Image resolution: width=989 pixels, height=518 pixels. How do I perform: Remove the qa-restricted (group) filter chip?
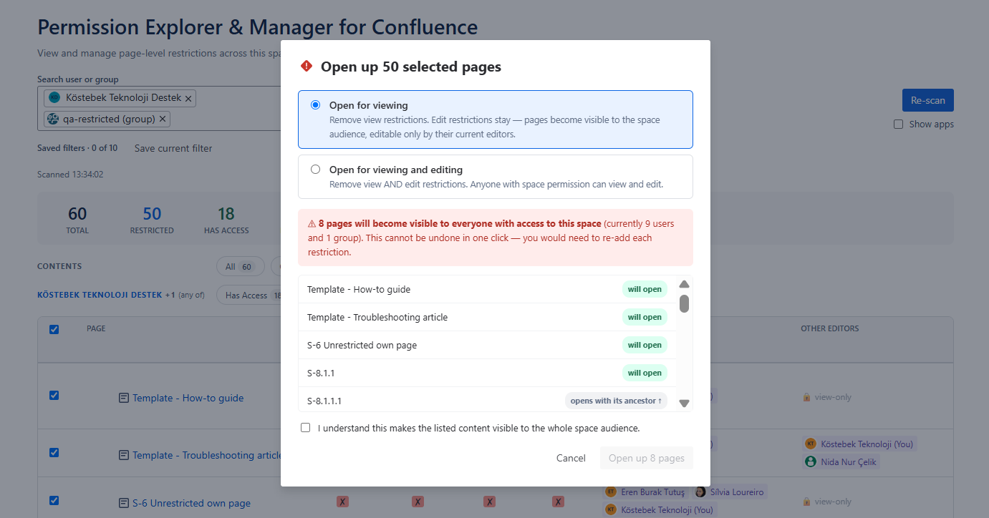click(162, 119)
